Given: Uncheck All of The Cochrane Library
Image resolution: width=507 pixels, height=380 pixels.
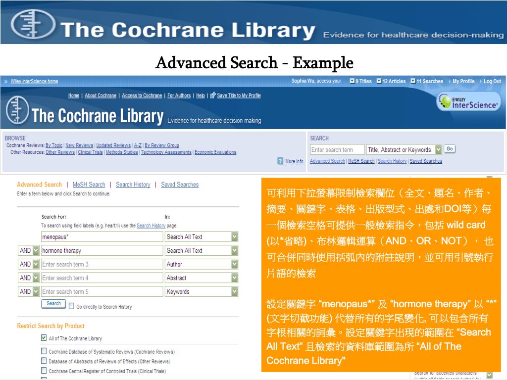Looking at the screenshot, I should pyautogui.click(x=44, y=337).
